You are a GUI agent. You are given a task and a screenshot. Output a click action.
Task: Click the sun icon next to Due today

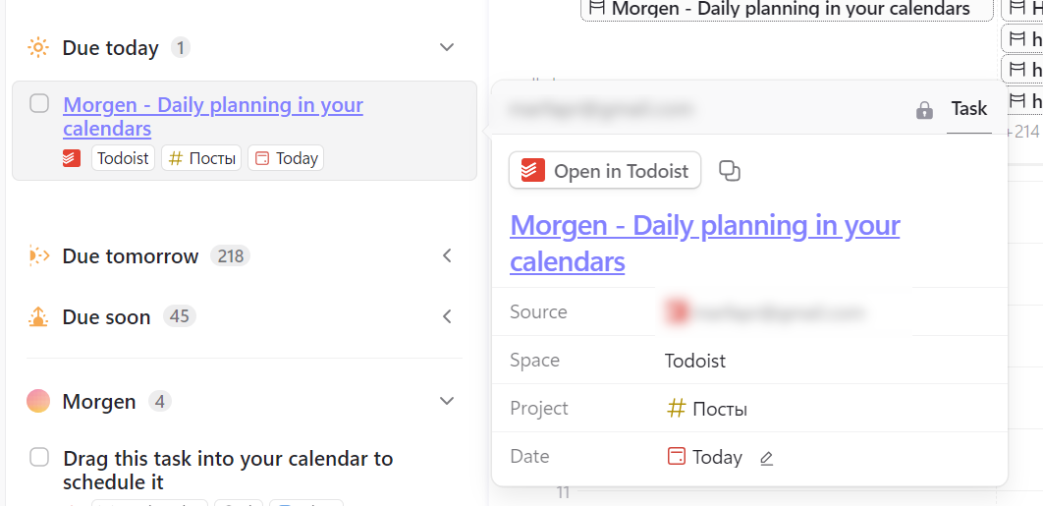coord(38,47)
